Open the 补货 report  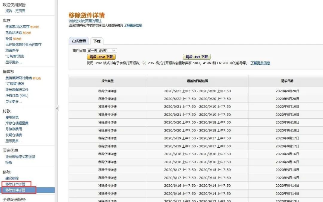pos(9,39)
